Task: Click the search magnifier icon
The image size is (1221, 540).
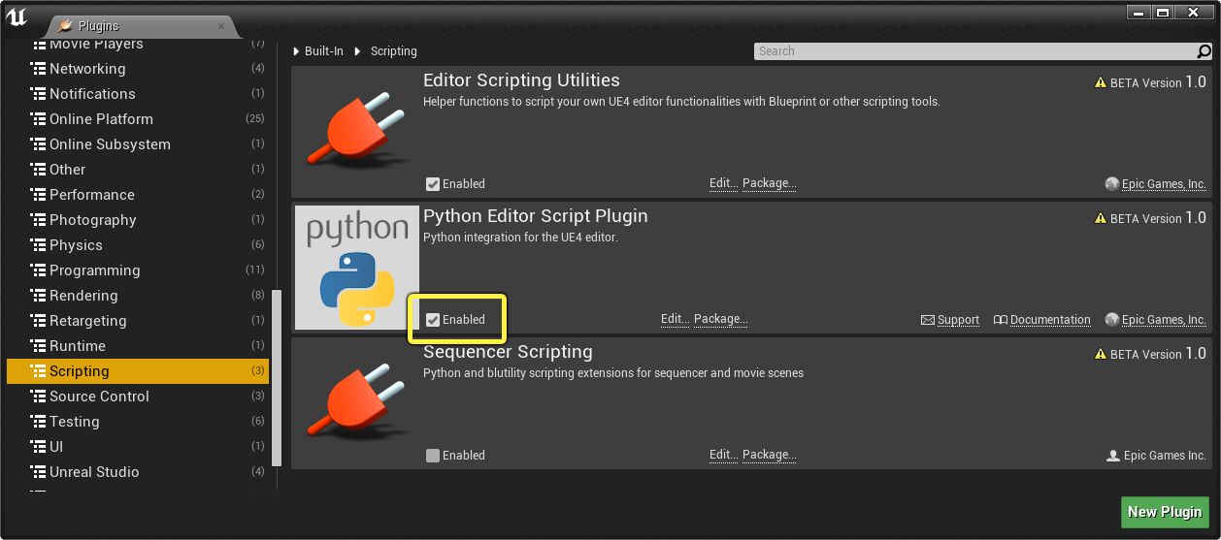Action: click(x=1204, y=51)
